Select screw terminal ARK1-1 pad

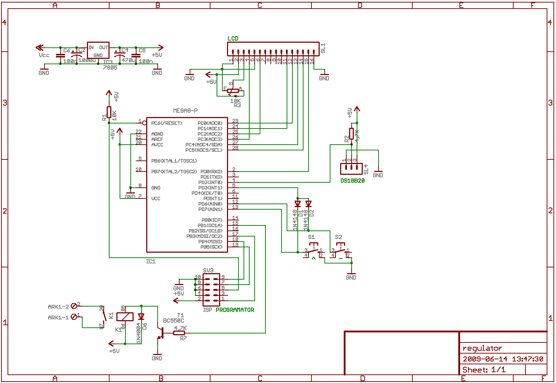coord(74,317)
